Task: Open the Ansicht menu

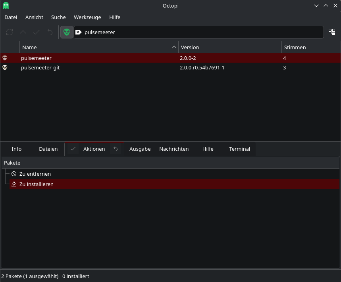Action: (x=34, y=17)
